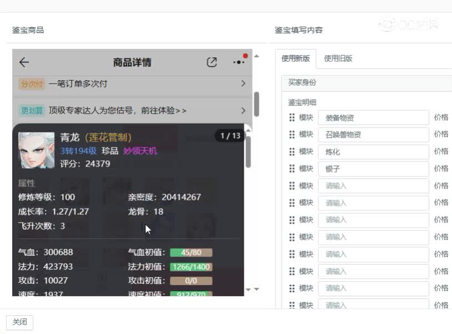Click the 召唤兽物资 module input field

pos(374,135)
